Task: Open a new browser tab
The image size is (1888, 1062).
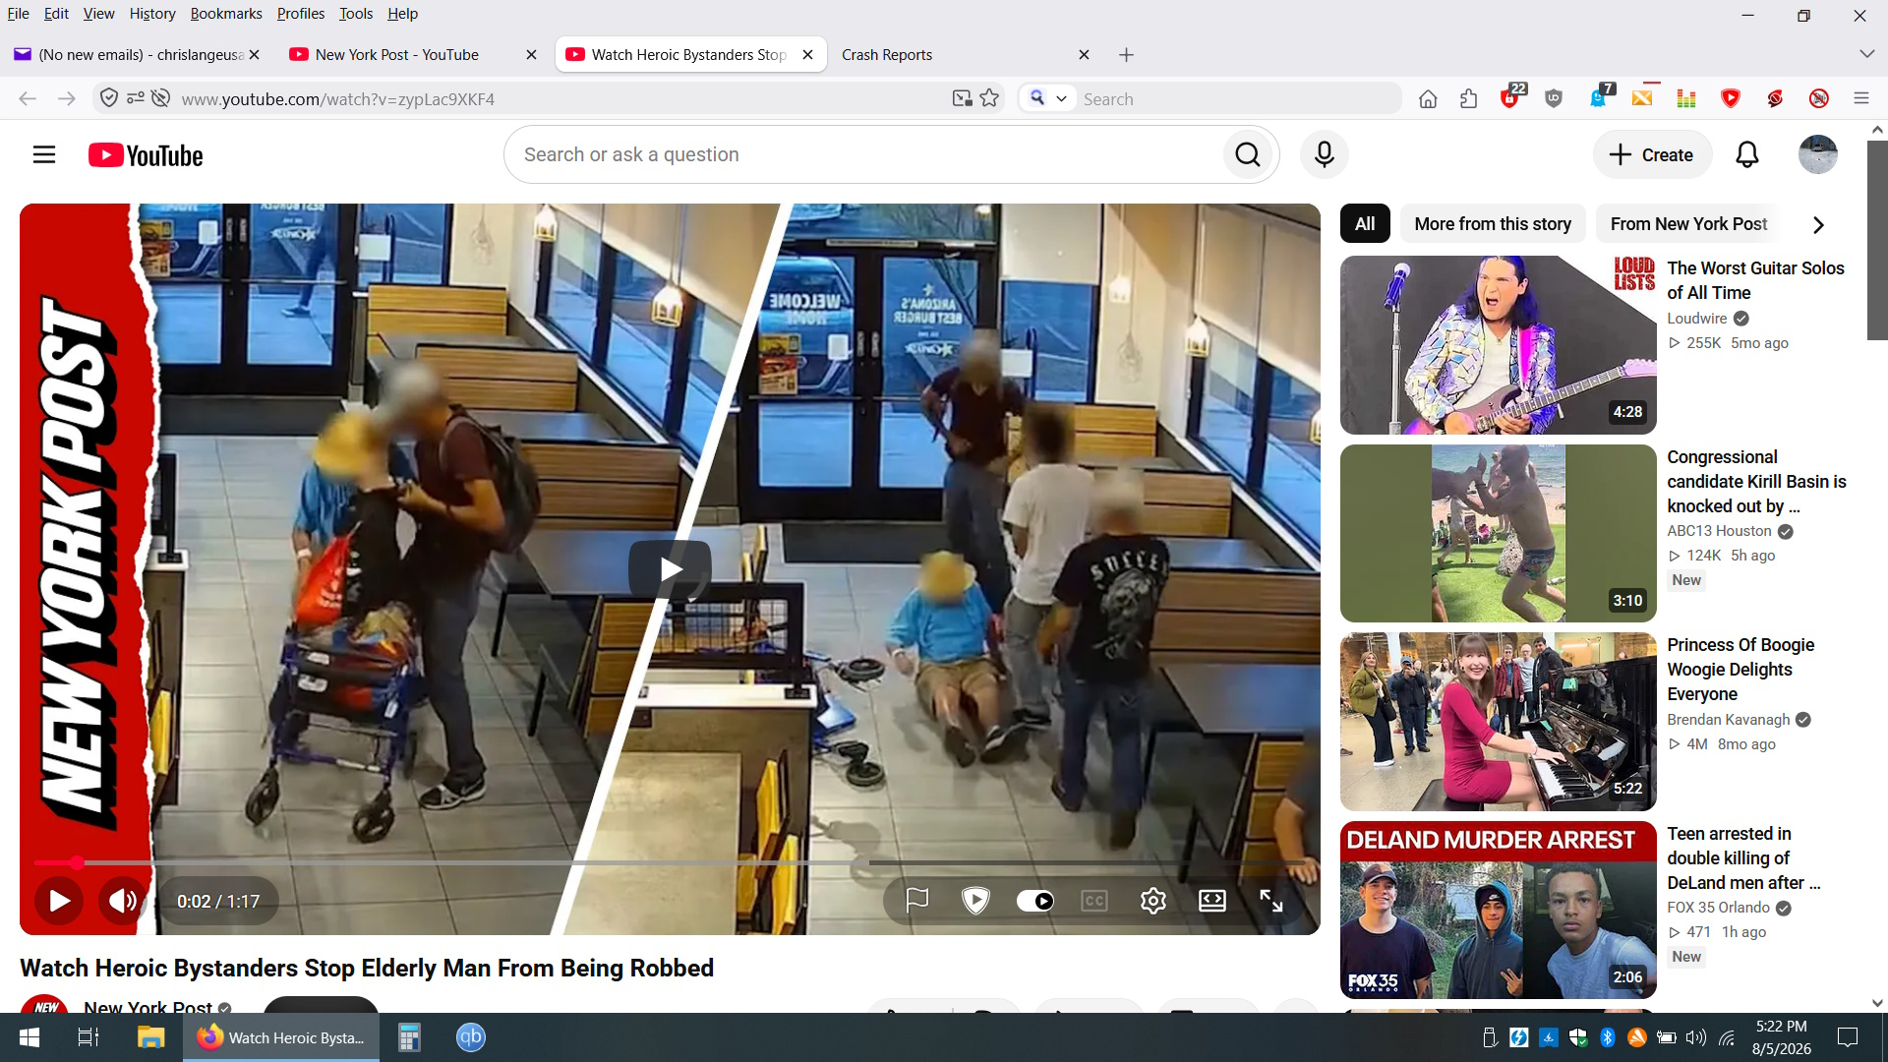Action: pos(1127,55)
